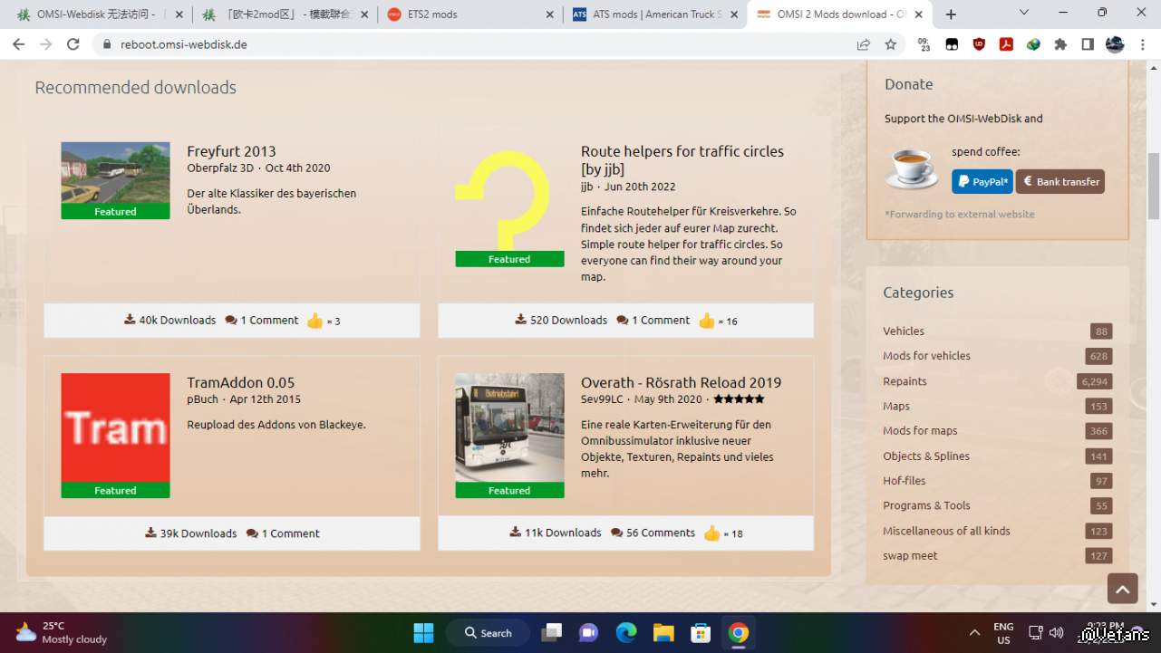Show hidden system tray icons

[974, 632]
